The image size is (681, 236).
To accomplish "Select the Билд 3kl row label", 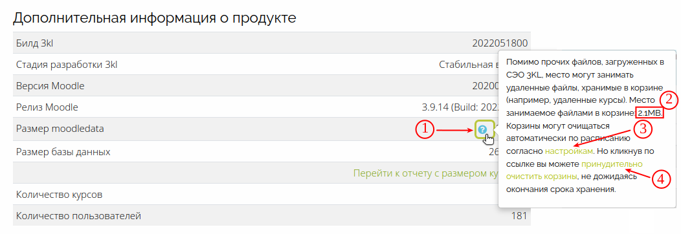I will click(x=35, y=43).
